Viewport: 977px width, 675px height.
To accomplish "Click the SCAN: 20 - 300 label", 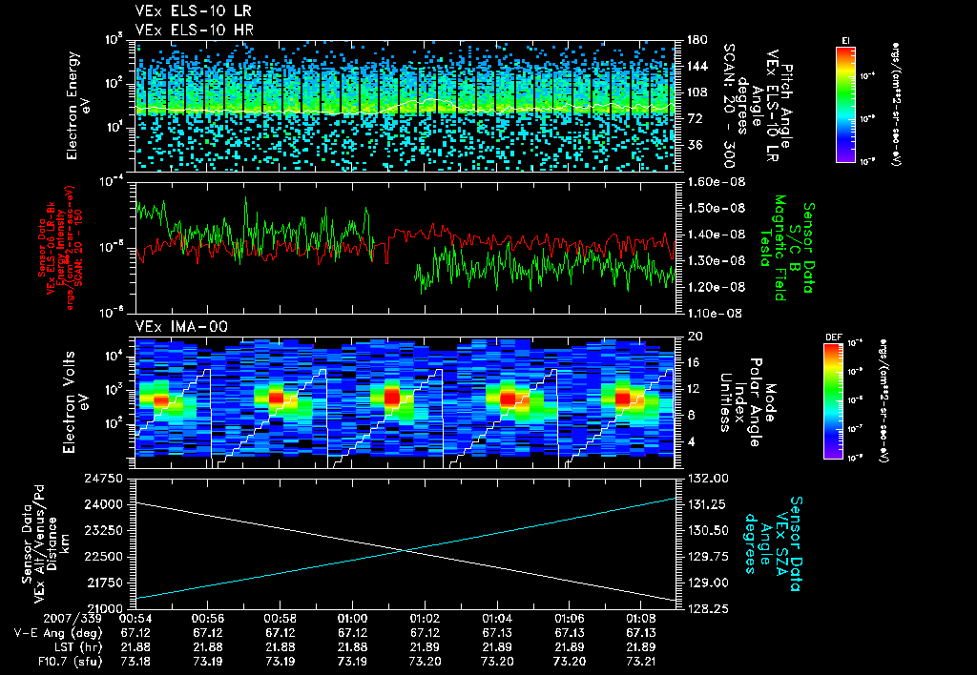I will (730, 105).
